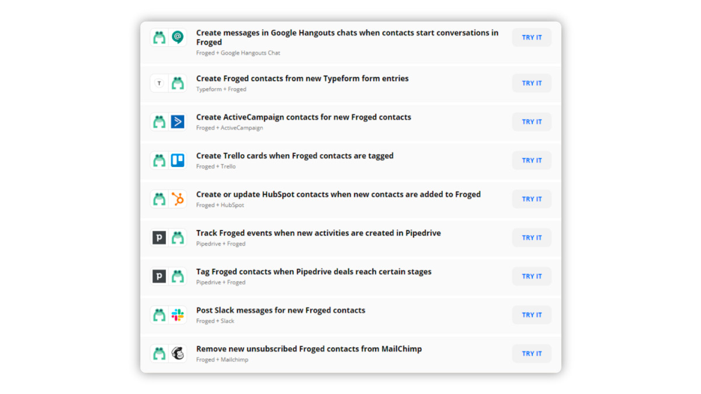Click the Pipedrive icon in the Tag Froged contacts row
This screenshot has height=394, width=701.
click(159, 276)
